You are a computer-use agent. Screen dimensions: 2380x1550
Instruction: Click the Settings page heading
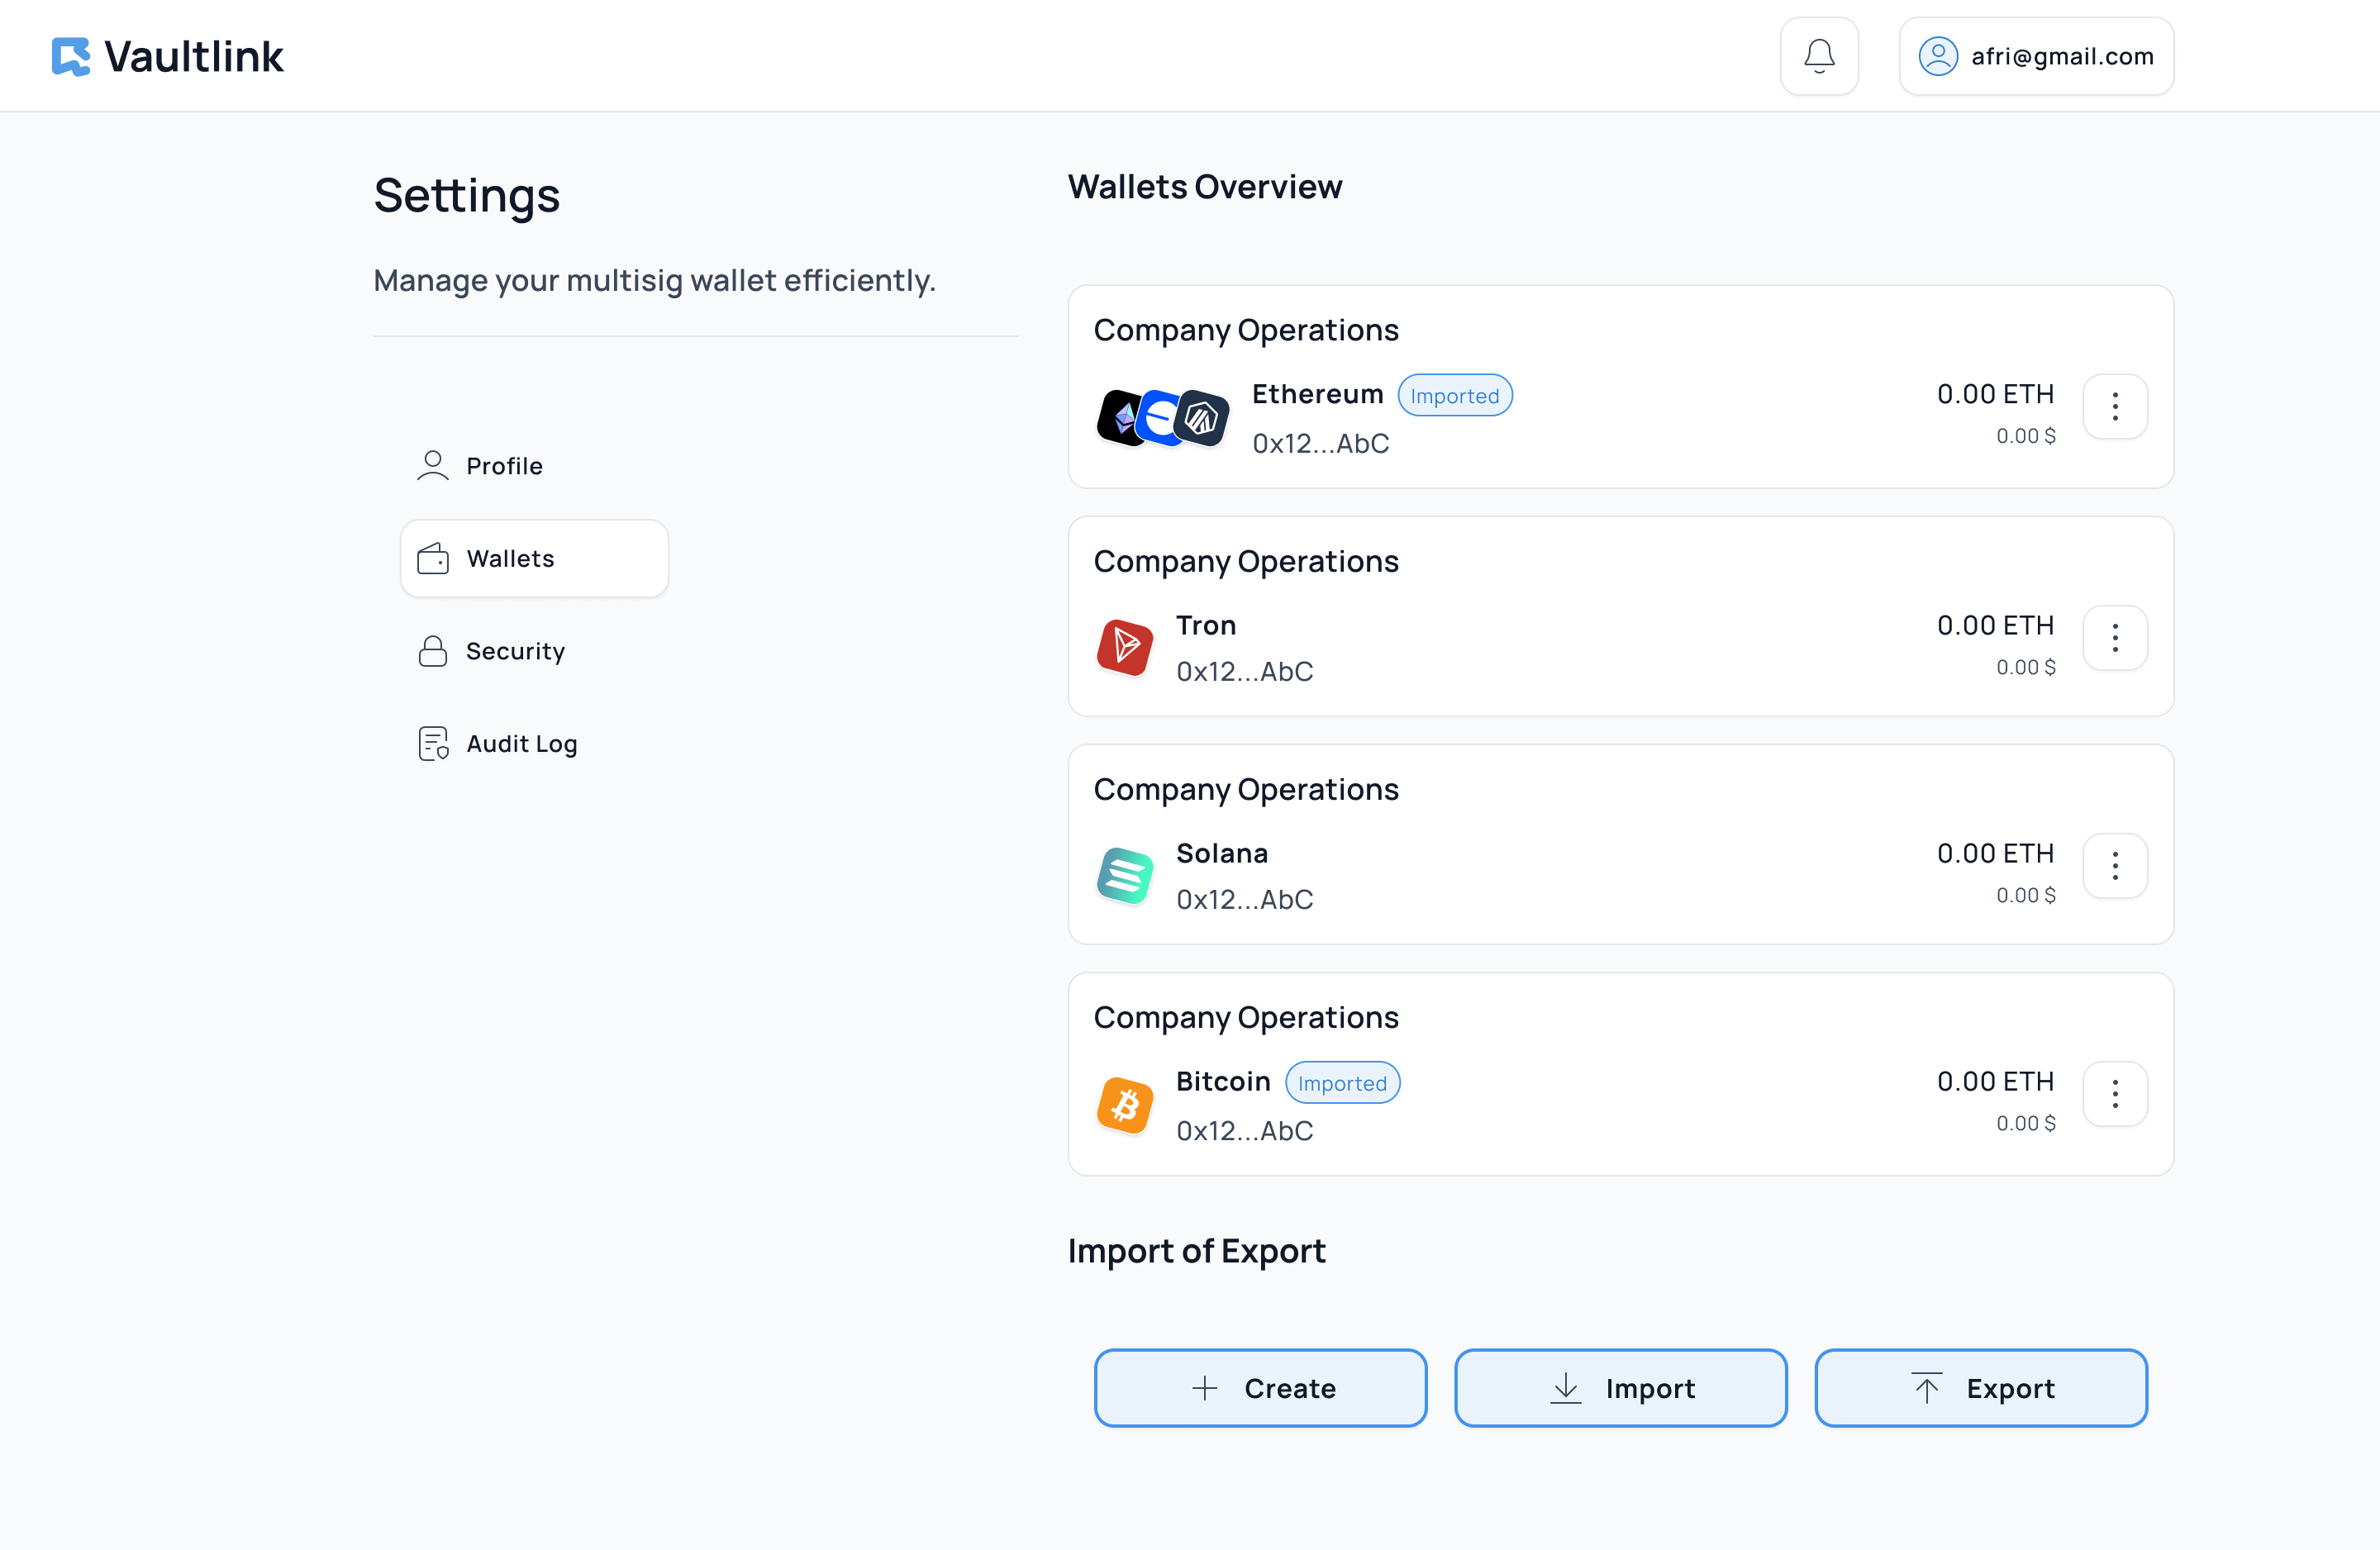[466, 196]
